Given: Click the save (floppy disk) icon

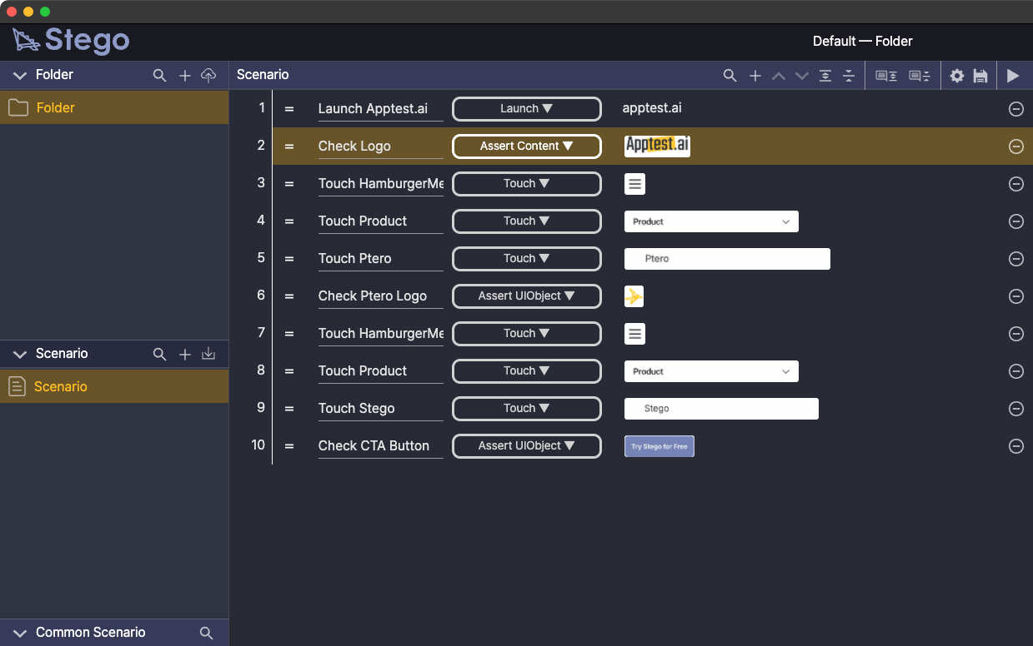Looking at the screenshot, I should coord(980,76).
